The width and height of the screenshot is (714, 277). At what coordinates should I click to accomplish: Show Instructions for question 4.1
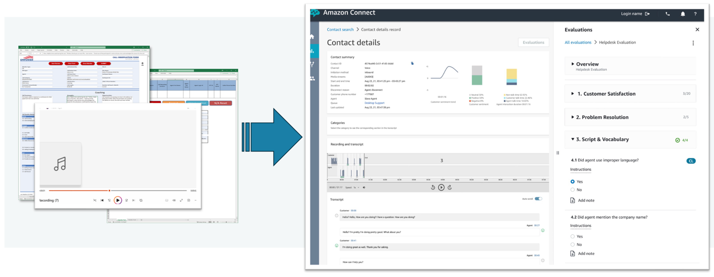coord(581,169)
